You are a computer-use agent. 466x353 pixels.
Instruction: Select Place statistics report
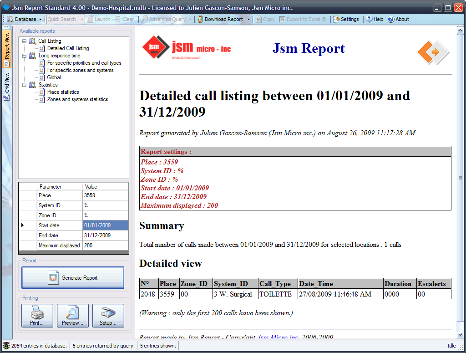63,92
